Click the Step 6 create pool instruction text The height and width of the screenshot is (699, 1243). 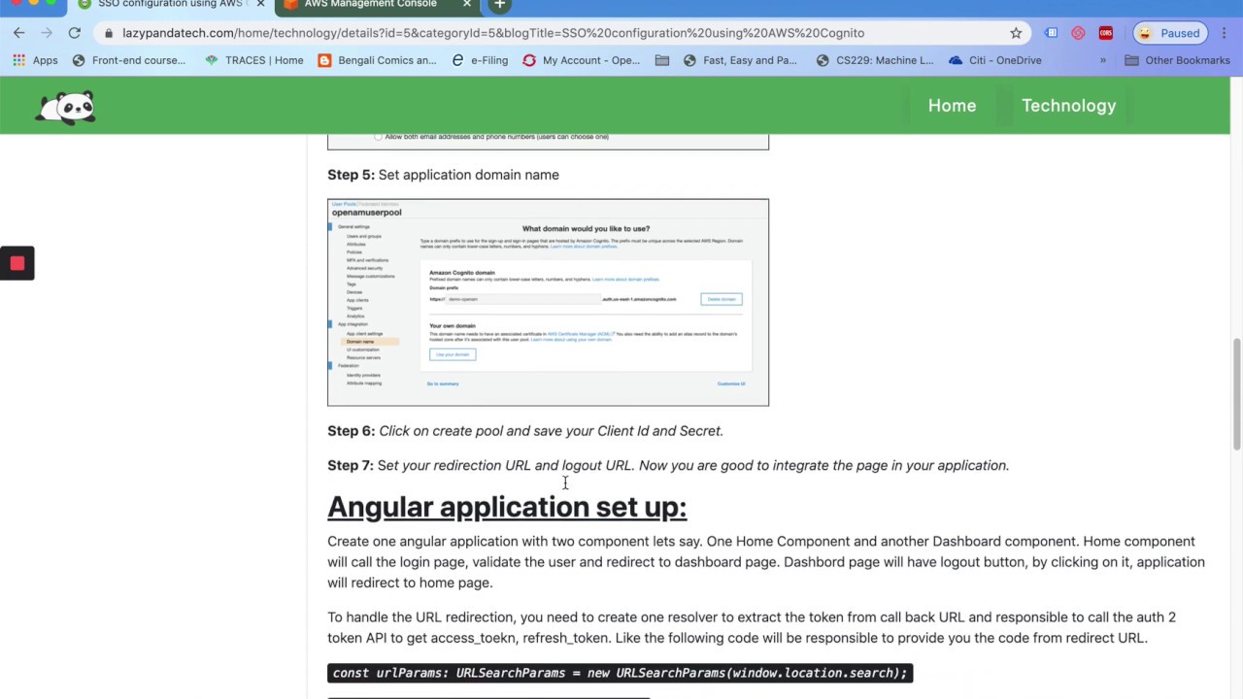525,431
